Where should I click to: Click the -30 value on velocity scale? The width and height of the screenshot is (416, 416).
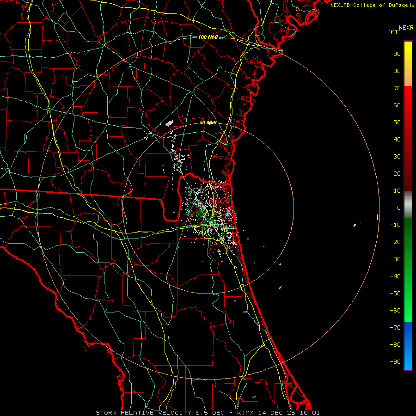pos(395,259)
